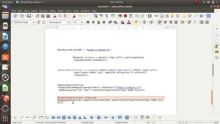220x124 pixels.
Task: Insert an image
Action: tap(120, 16)
